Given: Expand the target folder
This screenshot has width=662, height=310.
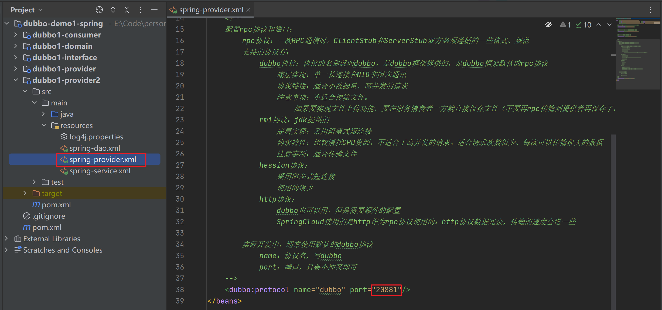Looking at the screenshot, I should (x=25, y=193).
